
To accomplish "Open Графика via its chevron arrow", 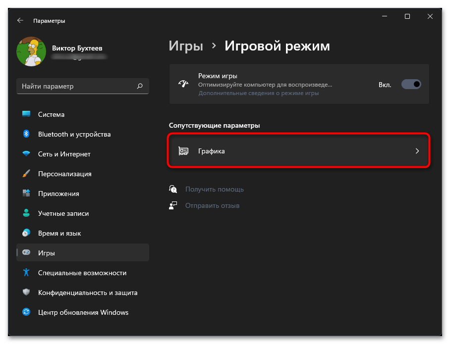I will coord(417,151).
